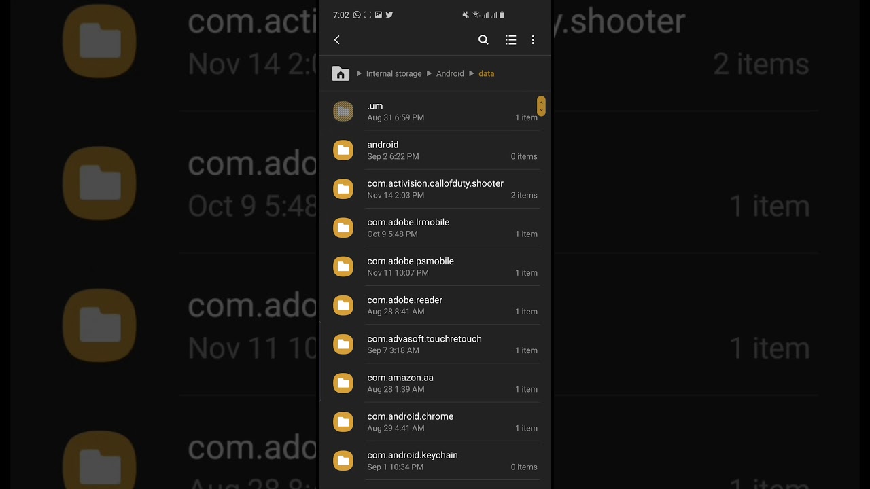
Task: Select com.amazon.aa name text
Action: pos(400,378)
